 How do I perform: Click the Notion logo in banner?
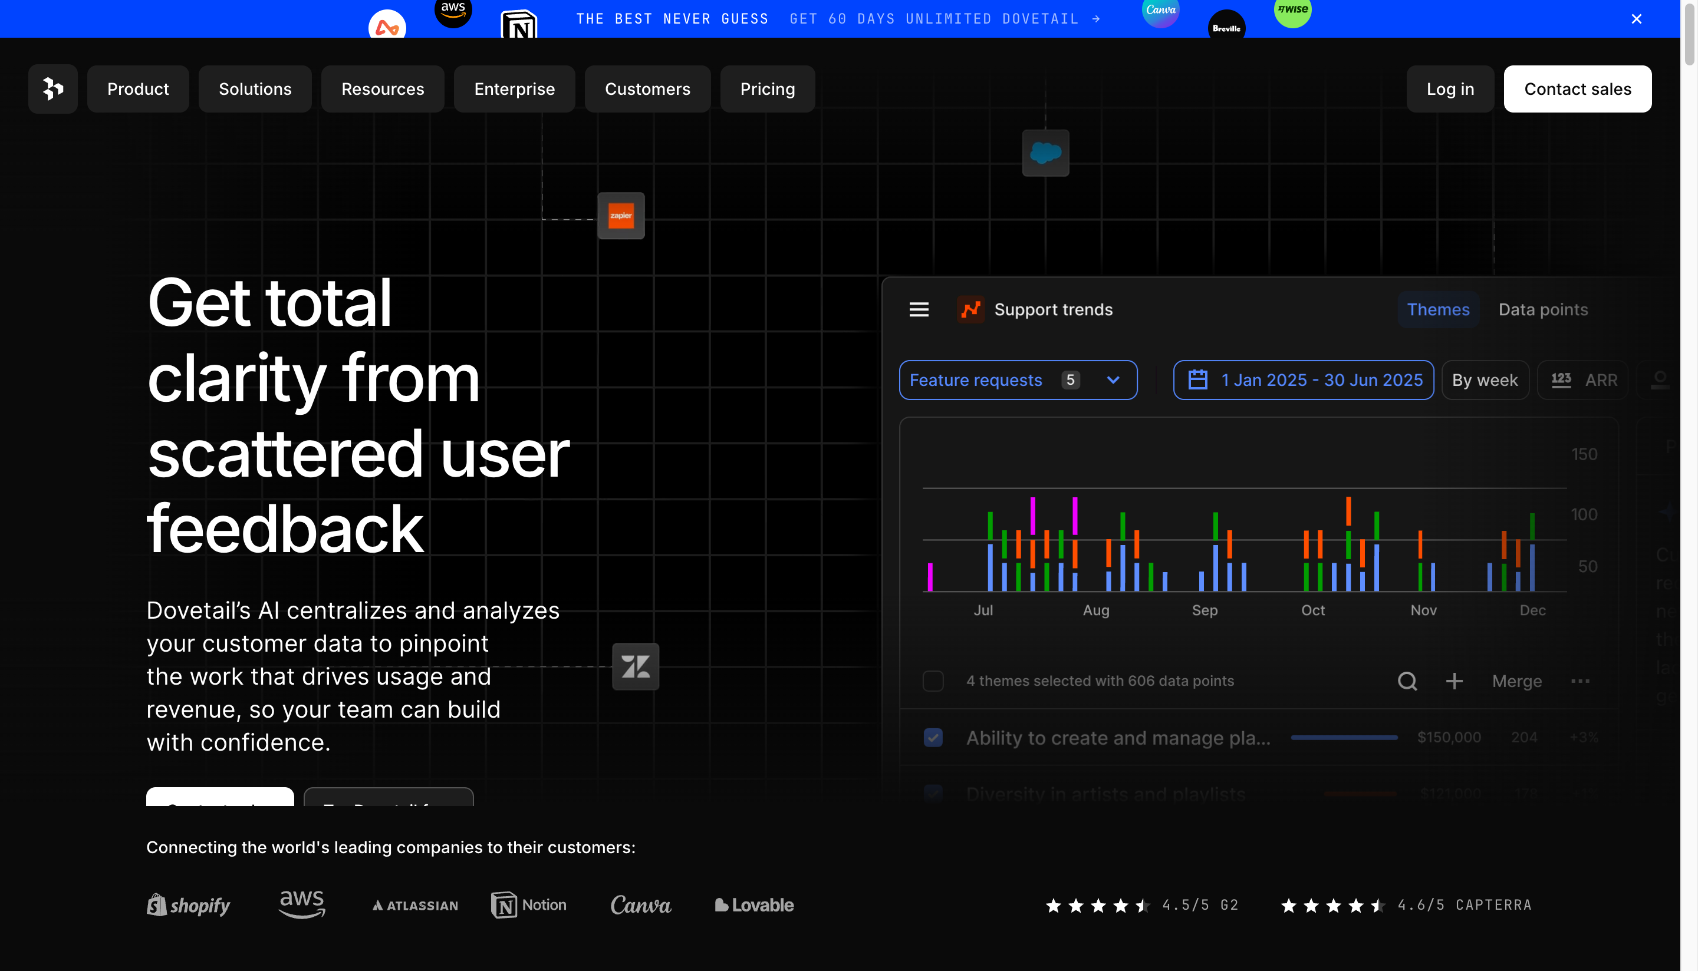click(519, 25)
